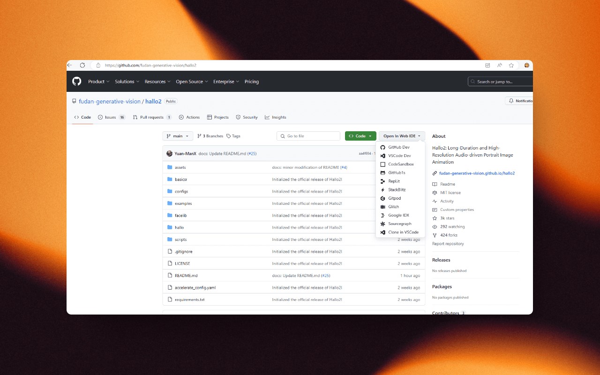The image size is (600, 375).
Task: Open fudan-generative-vision.github.io/hallo2 website link
Action: pos(477,173)
